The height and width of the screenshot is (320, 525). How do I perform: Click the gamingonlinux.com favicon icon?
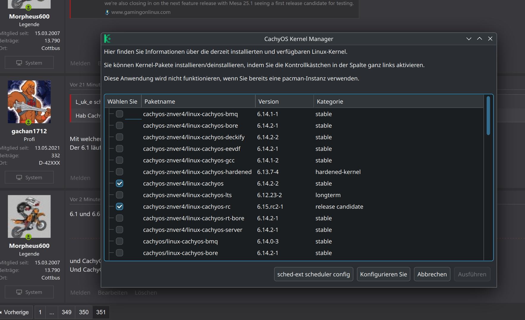coord(107,12)
